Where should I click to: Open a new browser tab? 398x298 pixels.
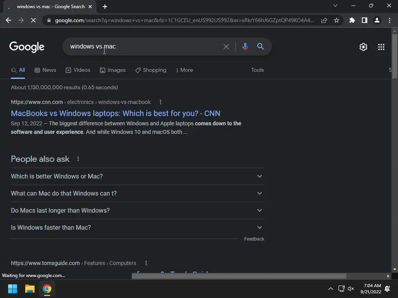[x=105, y=7]
